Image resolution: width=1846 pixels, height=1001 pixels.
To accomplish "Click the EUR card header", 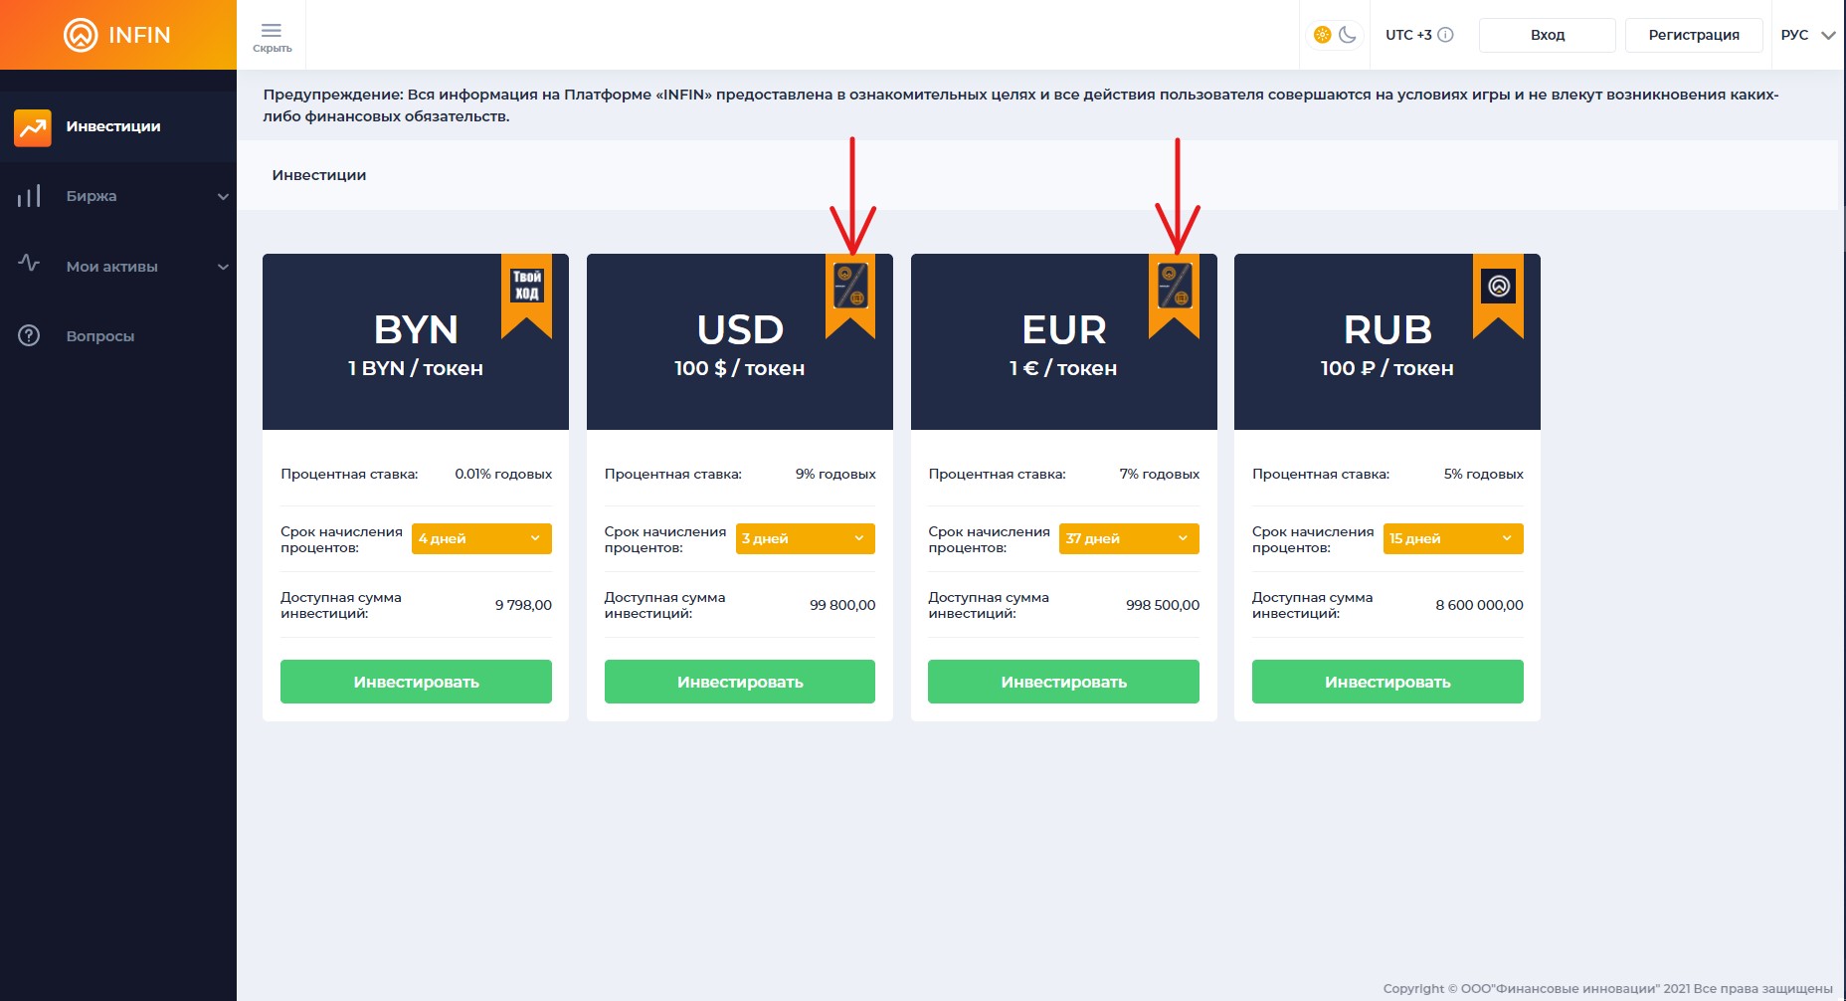I will [x=1064, y=342].
